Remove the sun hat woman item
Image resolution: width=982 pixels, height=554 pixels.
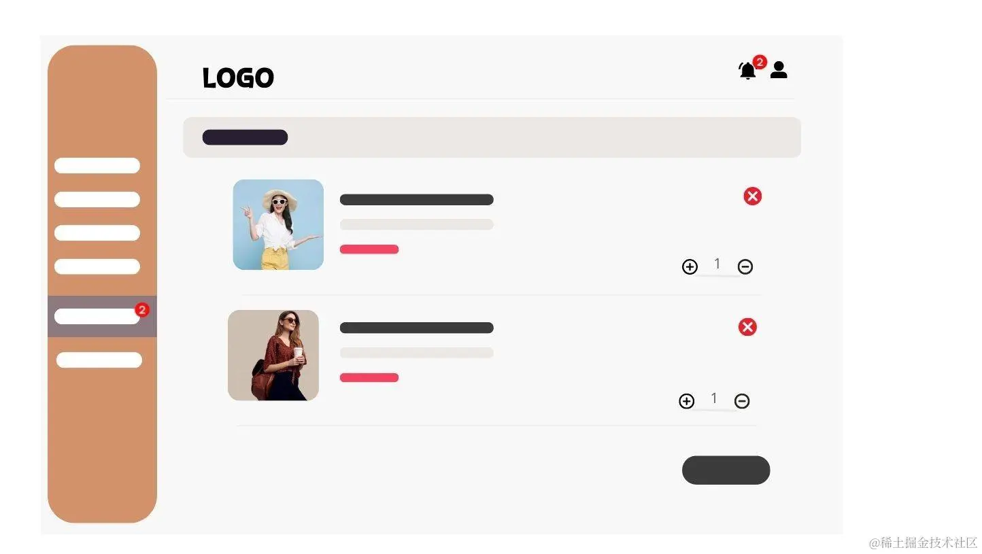pyautogui.click(x=752, y=196)
